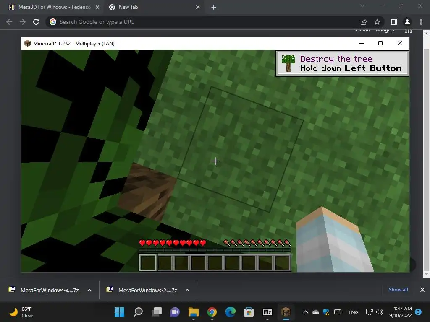Close the New Tab tab

198,7
